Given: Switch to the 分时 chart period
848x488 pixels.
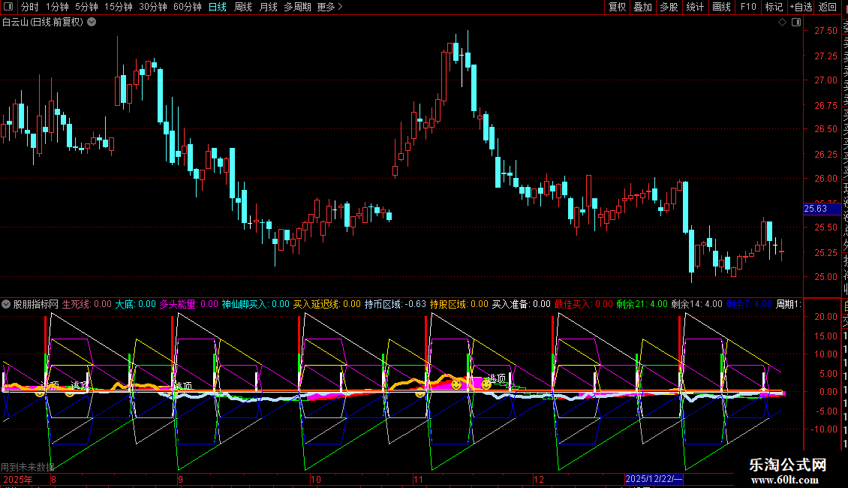Looking at the screenshot, I should point(30,7).
